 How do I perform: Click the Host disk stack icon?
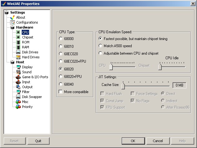point(12,62)
